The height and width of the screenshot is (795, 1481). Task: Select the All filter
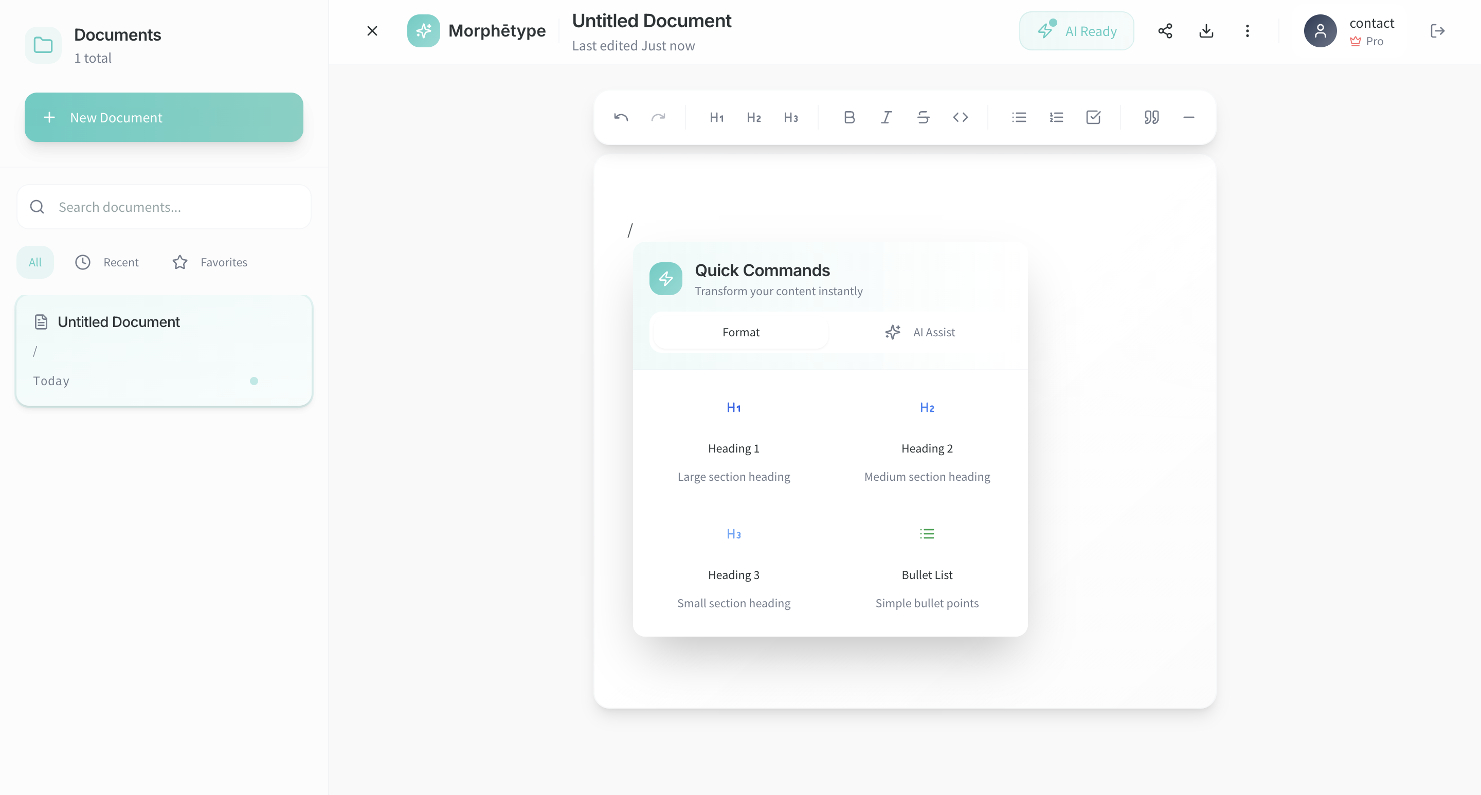pos(35,262)
